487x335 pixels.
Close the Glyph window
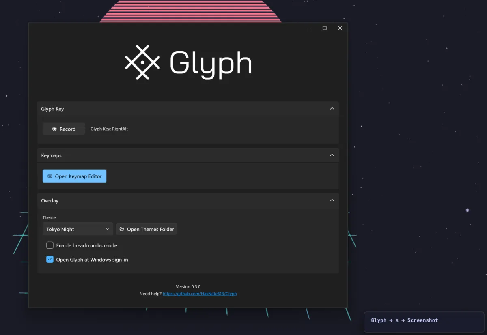tap(340, 28)
